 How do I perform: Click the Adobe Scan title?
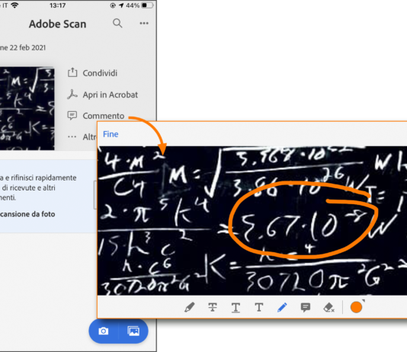[58, 24]
